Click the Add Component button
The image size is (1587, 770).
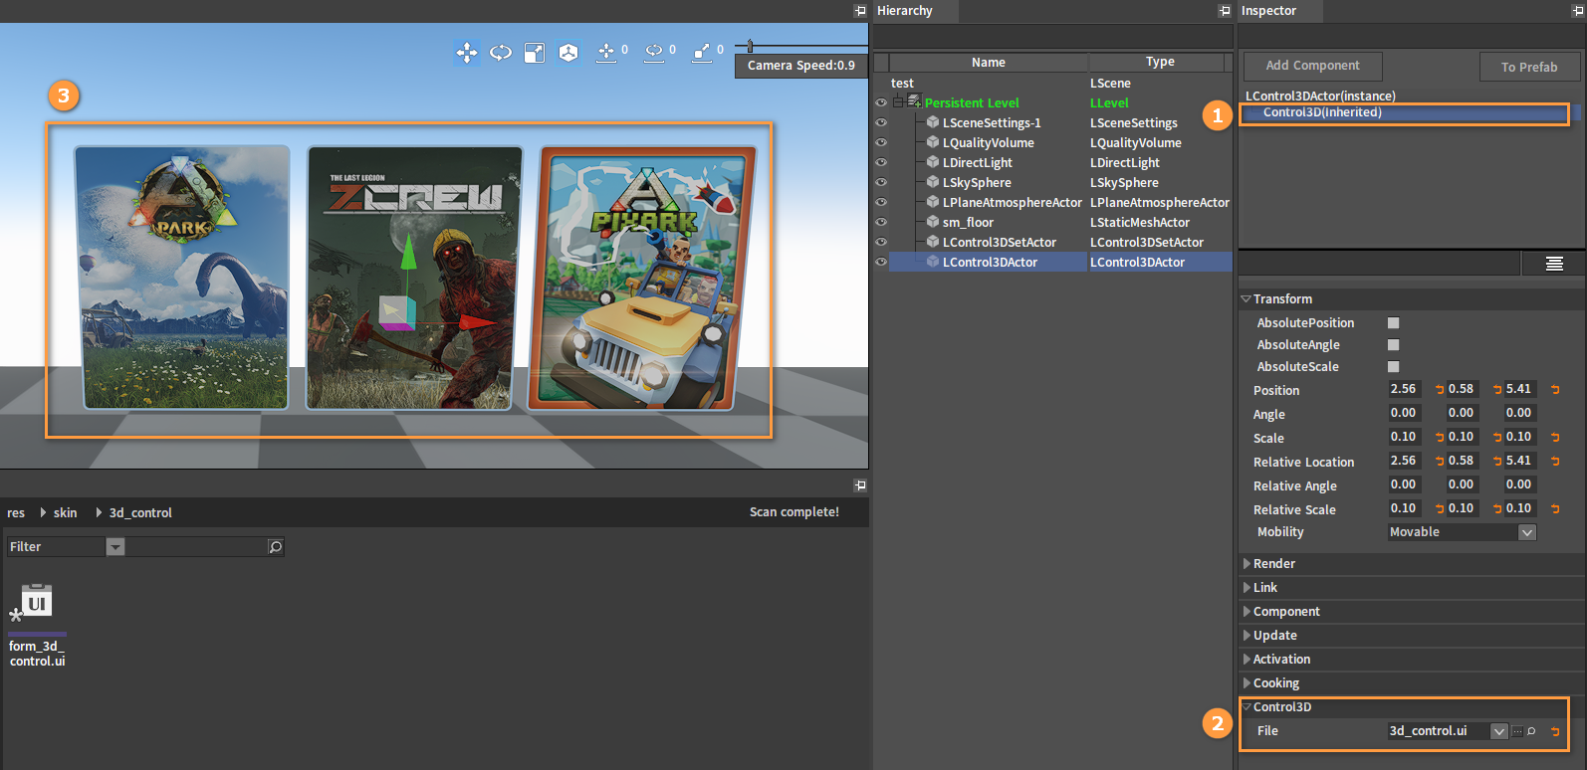click(x=1312, y=66)
